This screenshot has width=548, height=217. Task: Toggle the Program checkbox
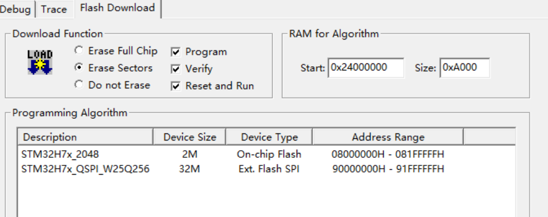pyautogui.click(x=176, y=52)
